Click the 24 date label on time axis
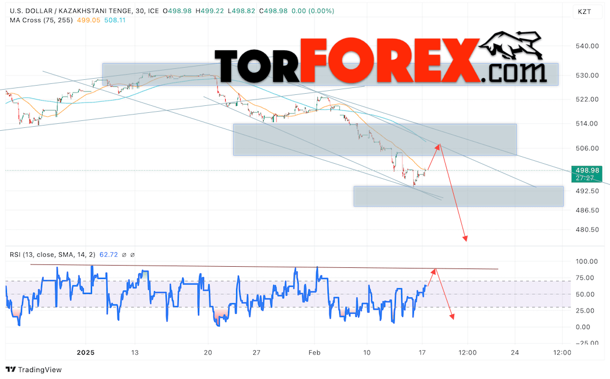Screen dimensions: 610x379 tap(515, 352)
